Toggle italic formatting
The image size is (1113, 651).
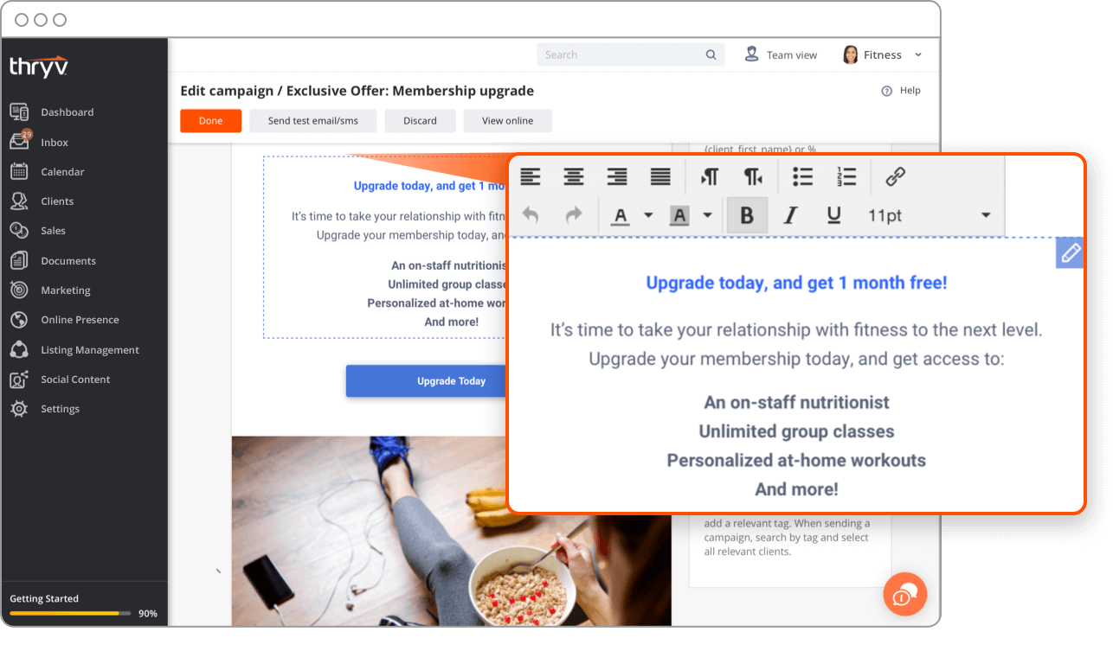tap(790, 215)
